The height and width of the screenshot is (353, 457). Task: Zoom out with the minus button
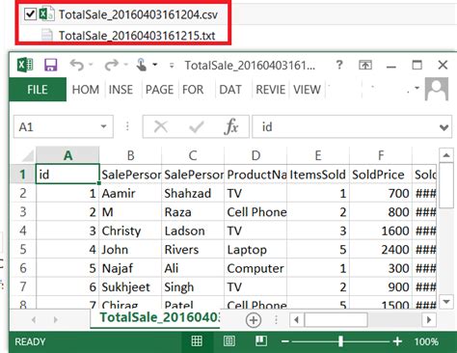(x=285, y=341)
